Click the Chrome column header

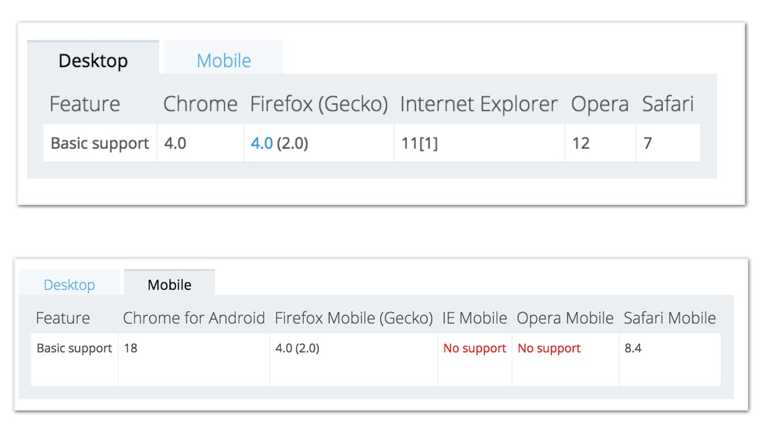click(x=200, y=104)
